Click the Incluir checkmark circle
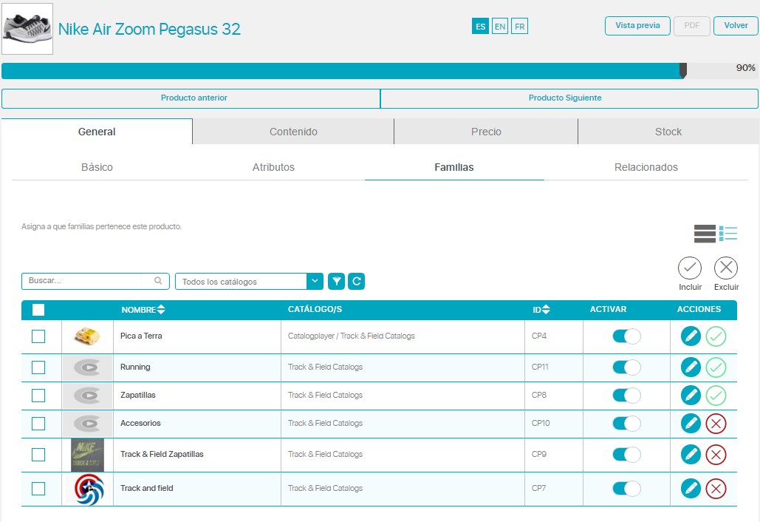The height and width of the screenshot is (522, 760). click(690, 268)
